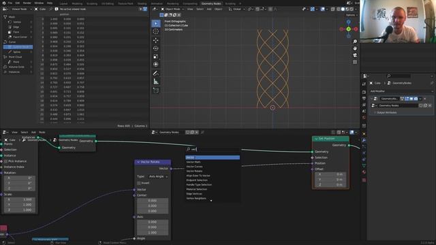Activate the Select Box tool
The image size is (436, 245).
click(156, 23)
